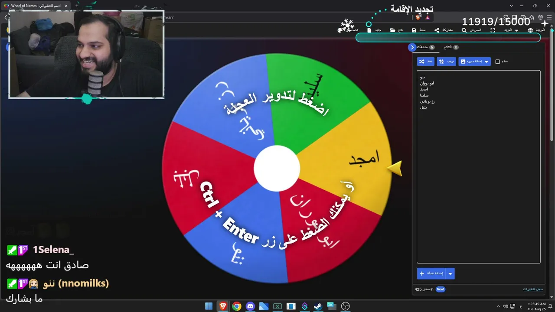This screenshot has width=555, height=312.
Task: Open the notifications bell in the taskbar
Action: 551,306
